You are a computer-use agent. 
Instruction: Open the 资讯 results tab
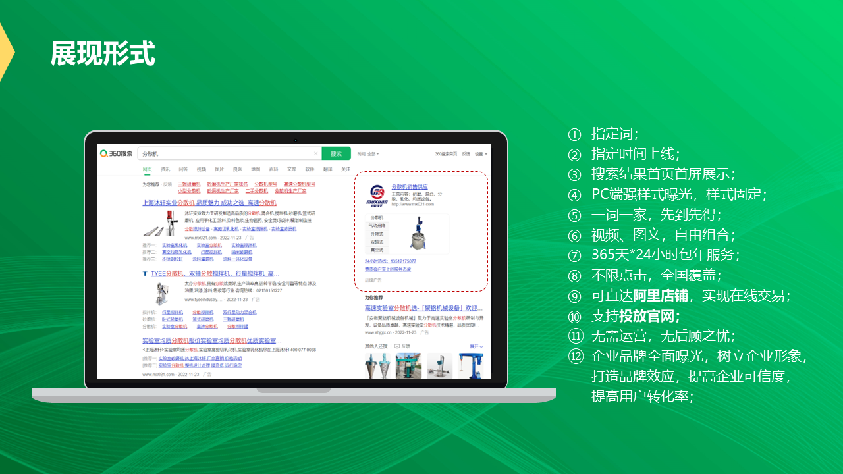click(x=164, y=169)
